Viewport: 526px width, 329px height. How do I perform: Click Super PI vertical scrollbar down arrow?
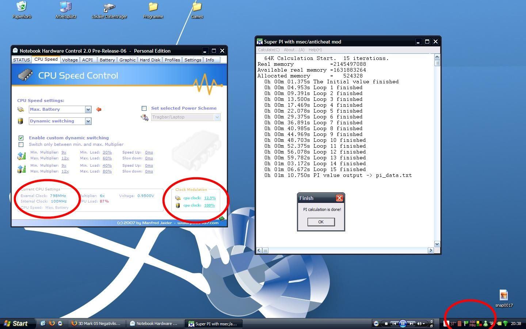pyautogui.click(x=437, y=244)
